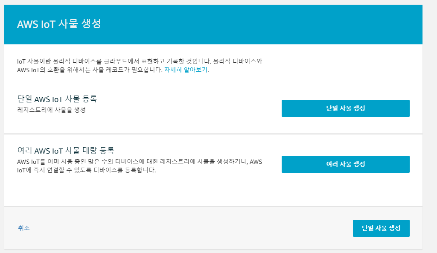This screenshot has width=437, height=253.
Task: Click the intro line starting with IoT 사물이란
Action: pyautogui.click(x=140, y=61)
